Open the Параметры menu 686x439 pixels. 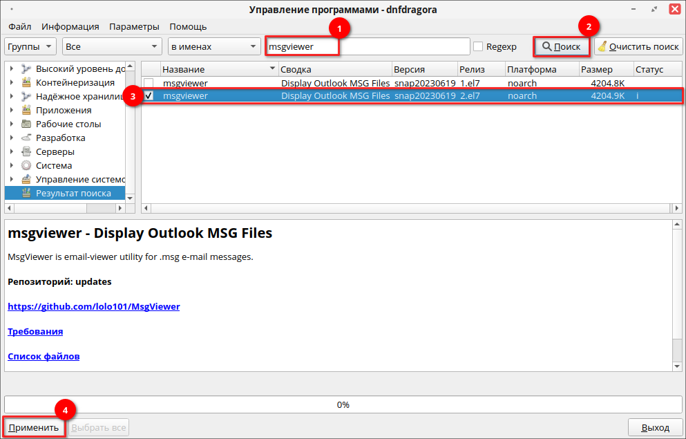point(134,26)
